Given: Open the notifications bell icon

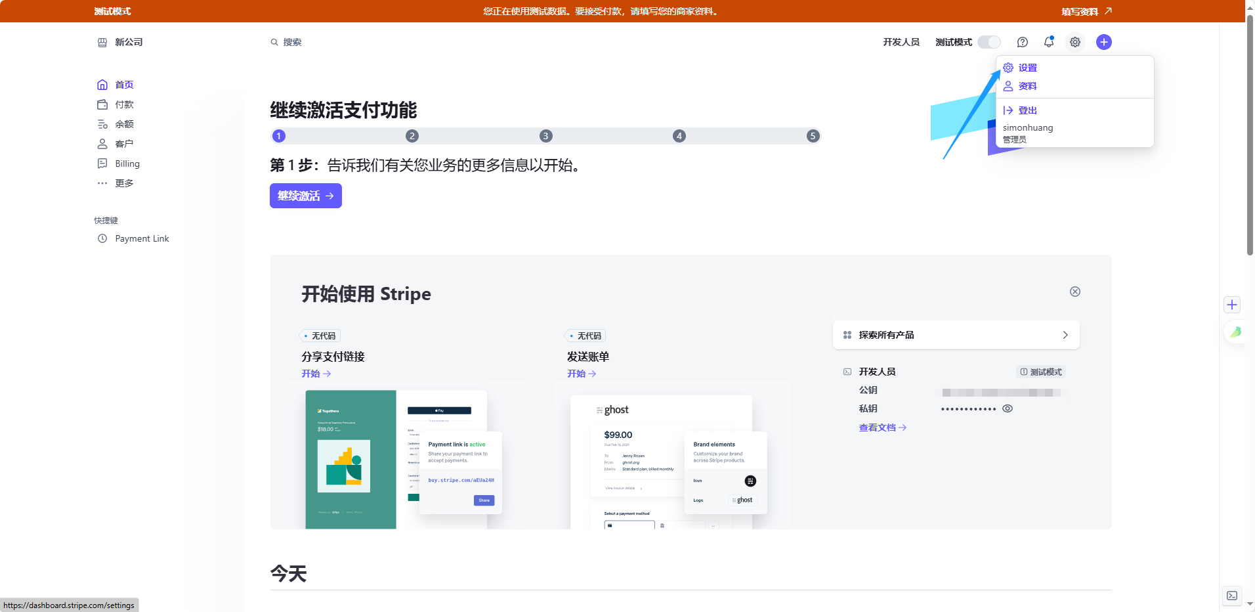Looking at the screenshot, I should [x=1049, y=42].
